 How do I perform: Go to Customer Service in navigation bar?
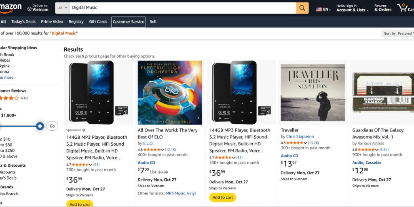pos(128,22)
